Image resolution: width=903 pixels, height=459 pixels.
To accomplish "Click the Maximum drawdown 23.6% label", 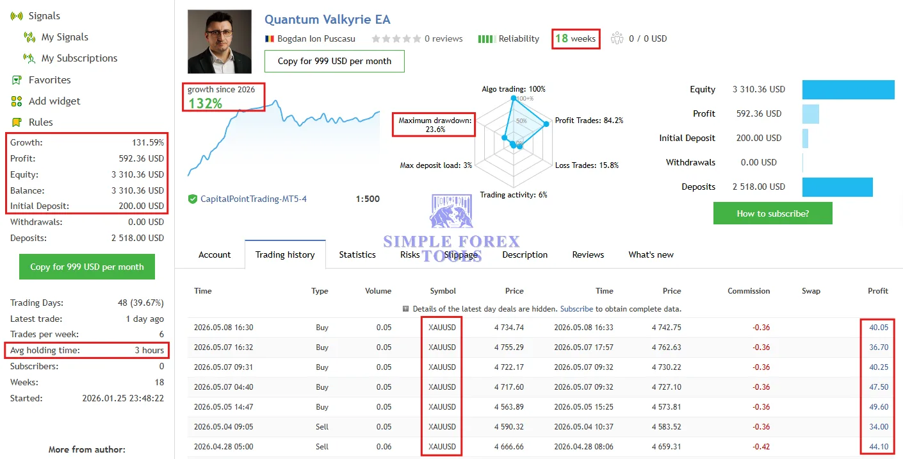I will (435, 125).
